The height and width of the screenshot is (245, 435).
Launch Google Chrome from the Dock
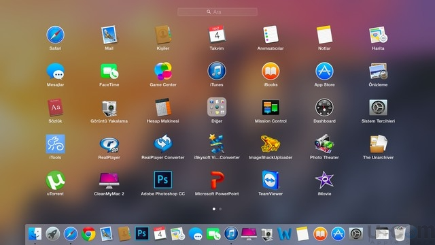click(88, 233)
